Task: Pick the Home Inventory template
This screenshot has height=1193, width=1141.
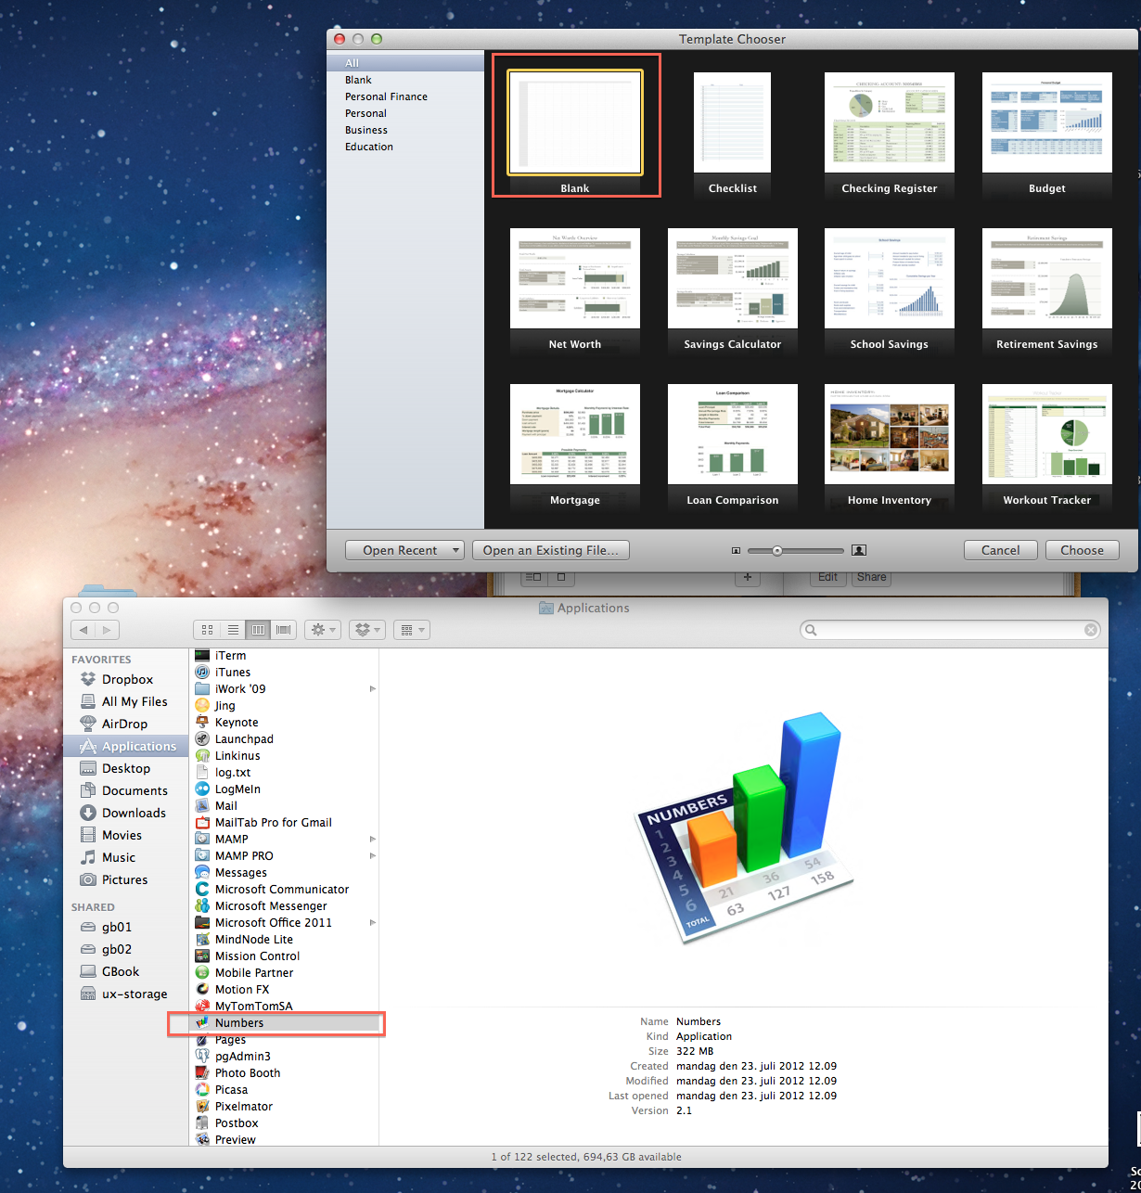Action: pyautogui.click(x=890, y=434)
